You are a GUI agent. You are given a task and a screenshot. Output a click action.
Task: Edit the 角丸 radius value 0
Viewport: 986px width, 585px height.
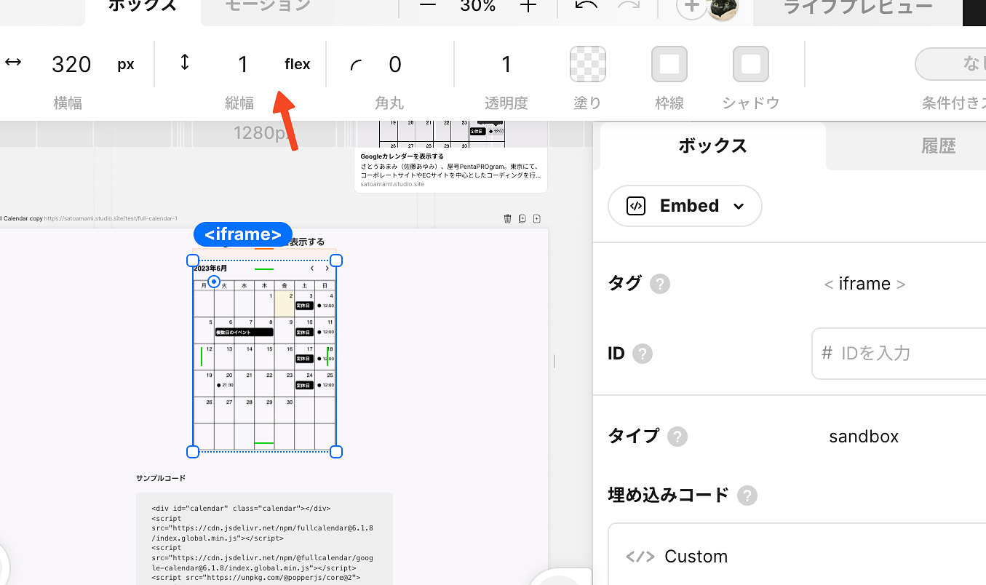[395, 65]
